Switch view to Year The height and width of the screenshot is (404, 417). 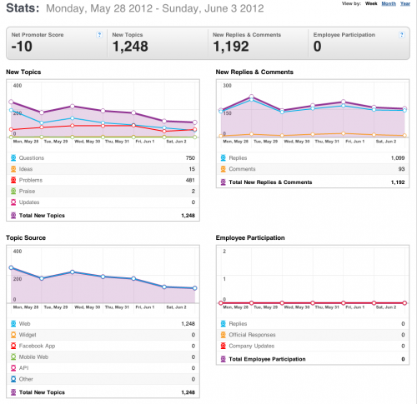click(405, 3)
